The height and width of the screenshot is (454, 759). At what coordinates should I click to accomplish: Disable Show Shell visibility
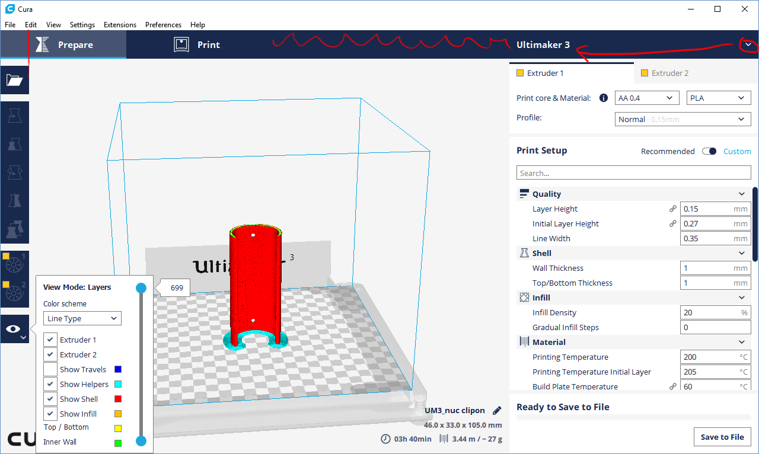[x=50, y=398]
